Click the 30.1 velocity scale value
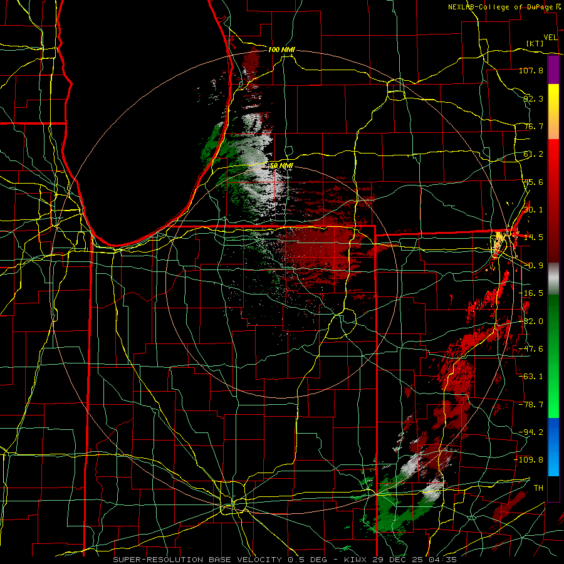Screen dimensions: 564x564 pos(533,210)
